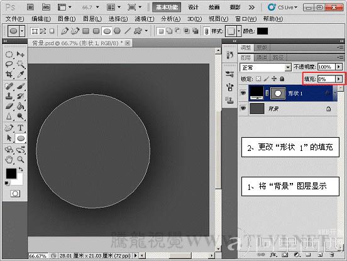Image resolution: width=347 pixels, height=261 pixels.
Task: Select the Zoom tool in toolbox
Action: tap(21, 159)
